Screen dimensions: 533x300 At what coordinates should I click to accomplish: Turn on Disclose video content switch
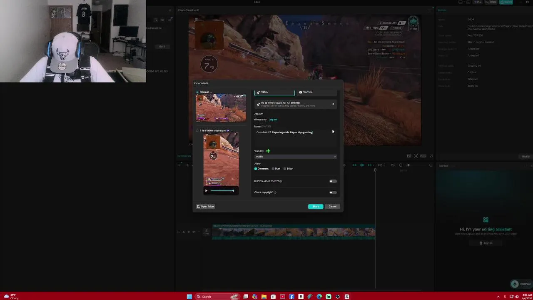coord(333,181)
